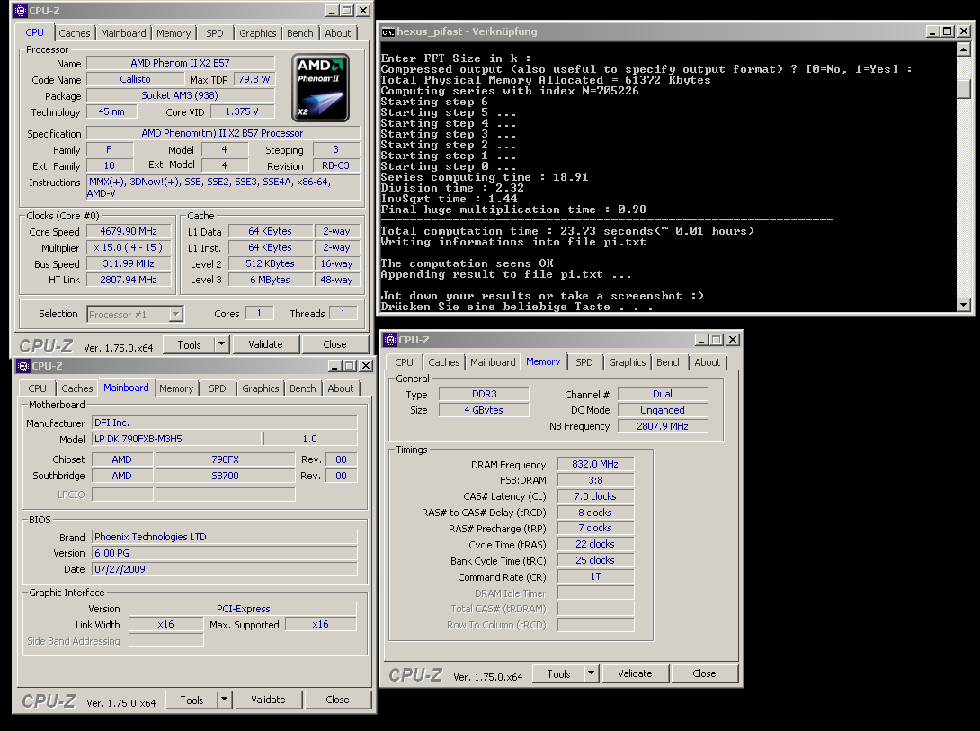
Task: Switch to Mainboard tab in the Memory window
Action: pyautogui.click(x=493, y=361)
